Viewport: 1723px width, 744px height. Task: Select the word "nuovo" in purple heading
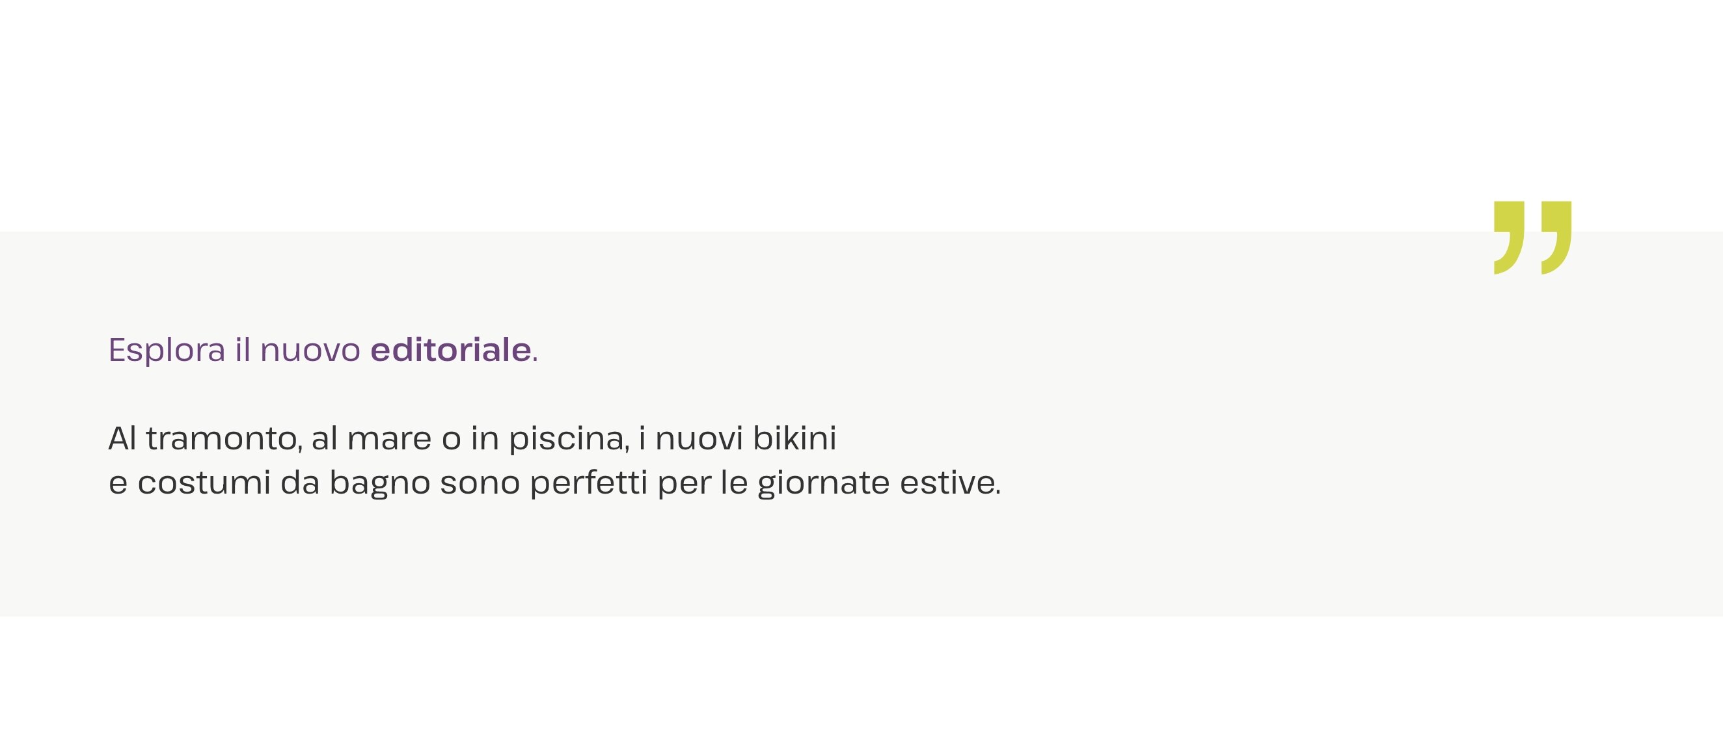click(x=310, y=351)
